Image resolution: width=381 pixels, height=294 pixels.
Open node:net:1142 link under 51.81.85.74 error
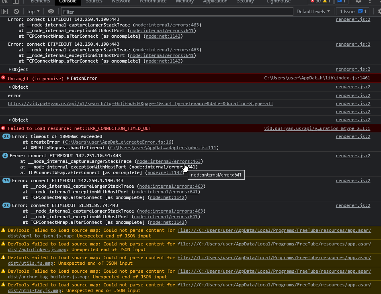[167, 223]
